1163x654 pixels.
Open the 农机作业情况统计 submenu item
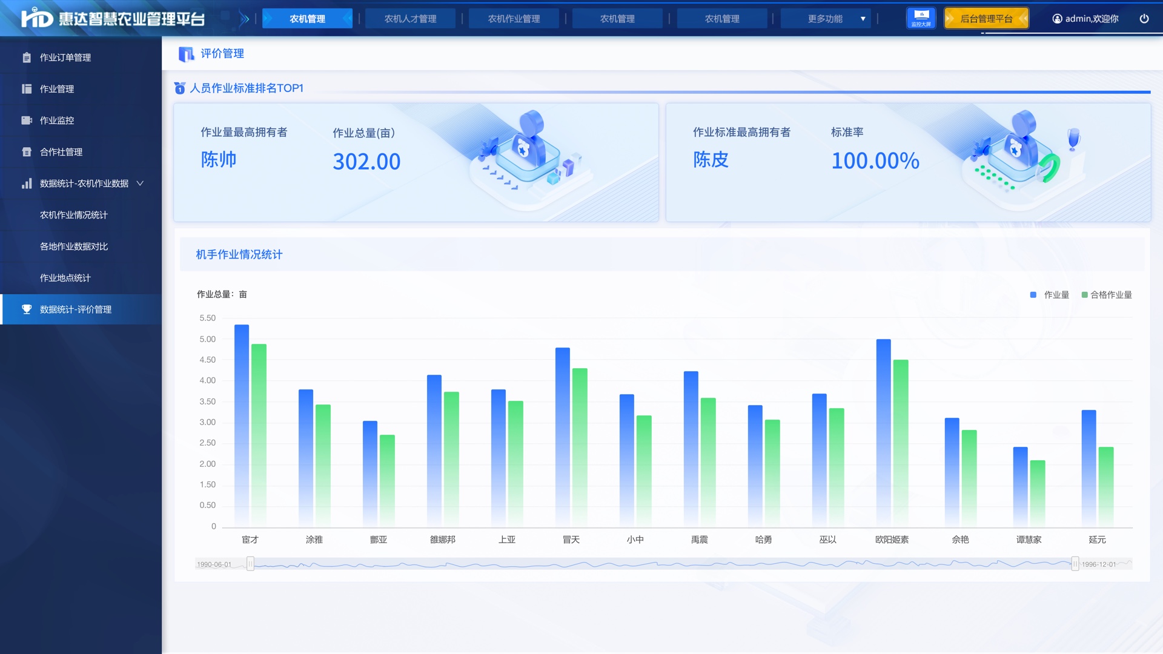click(74, 215)
